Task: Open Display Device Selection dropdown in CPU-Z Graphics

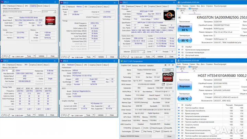Action: tap(17, 12)
